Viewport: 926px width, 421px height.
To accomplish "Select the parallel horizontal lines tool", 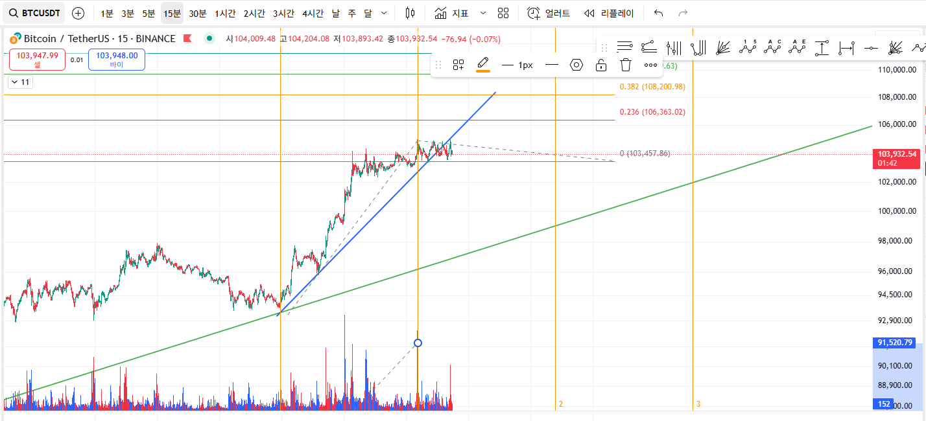I will click(x=624, y=47).
